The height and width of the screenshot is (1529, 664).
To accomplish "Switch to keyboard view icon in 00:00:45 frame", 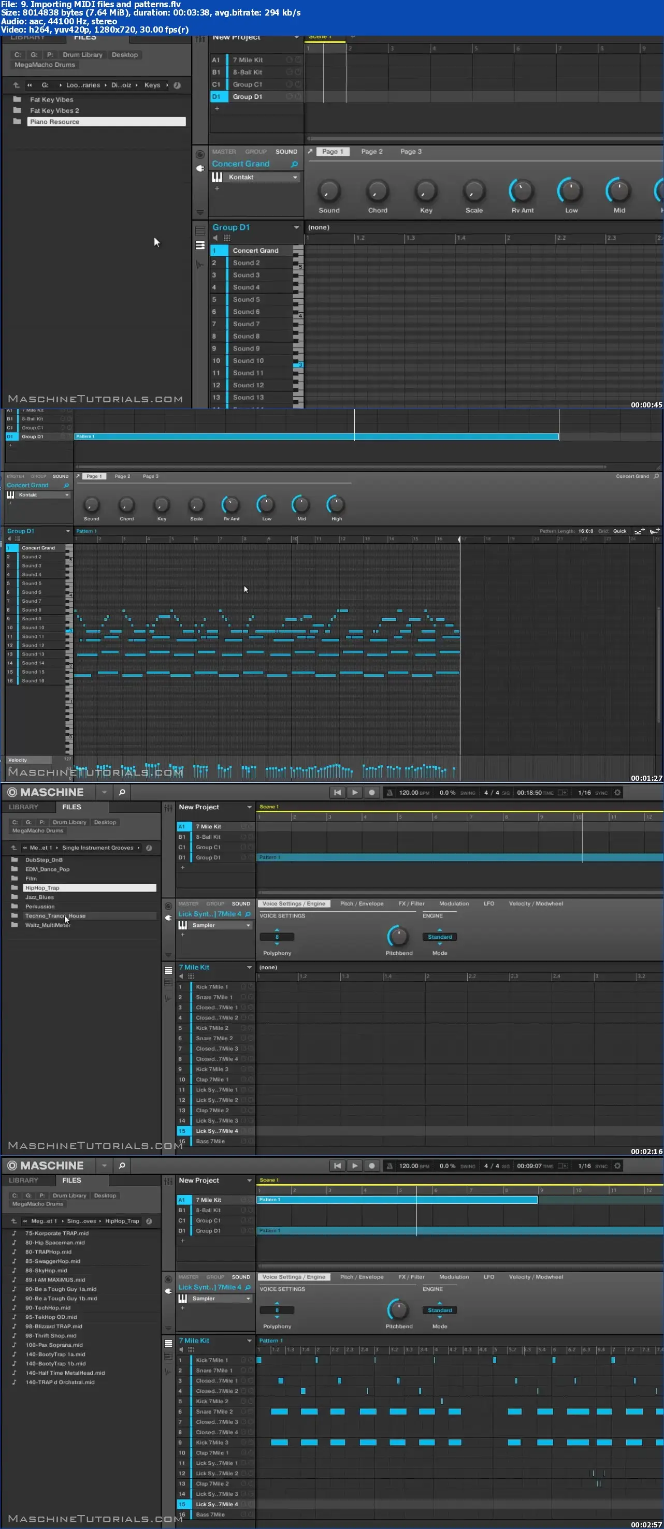I will pyautogui.click(x=200, y=245).
